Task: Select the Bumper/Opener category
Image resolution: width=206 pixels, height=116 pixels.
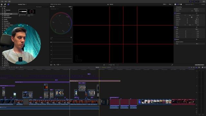Action: click(8, 17)
